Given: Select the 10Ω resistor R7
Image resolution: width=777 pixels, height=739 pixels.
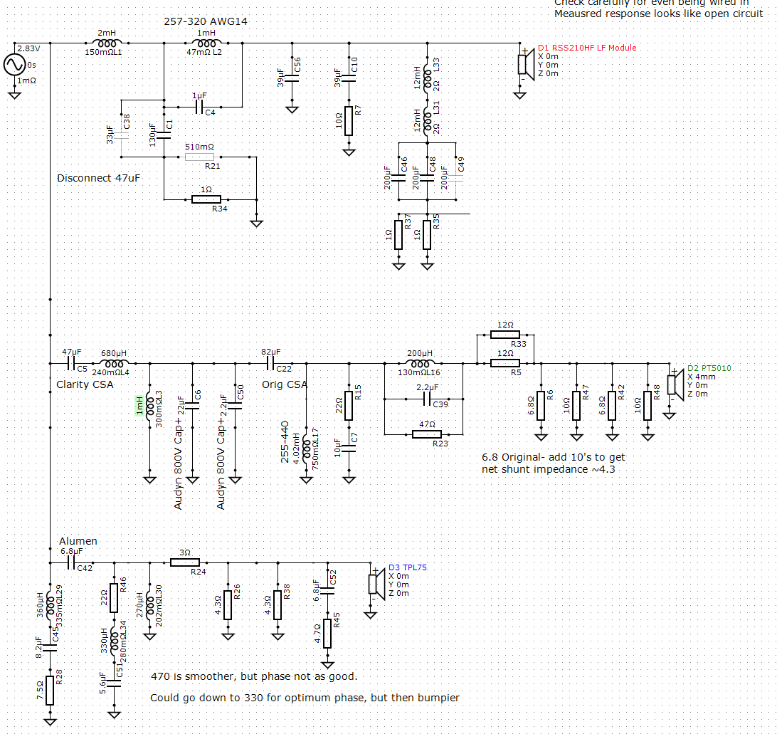Looking at the screenshot, I should pyautogui.click(x=349, y=120).
